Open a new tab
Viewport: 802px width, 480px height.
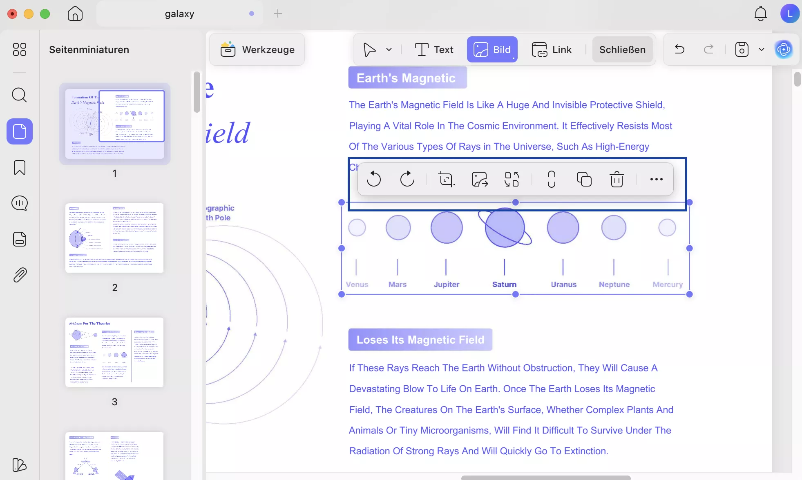tap(278, 13)
